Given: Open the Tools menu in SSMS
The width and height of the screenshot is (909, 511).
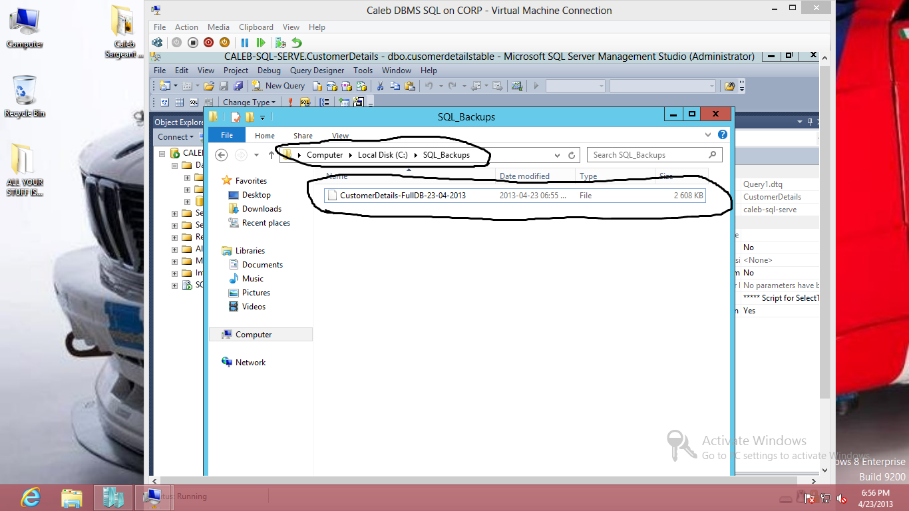Looking at the screenshot, I should [363, 71].
